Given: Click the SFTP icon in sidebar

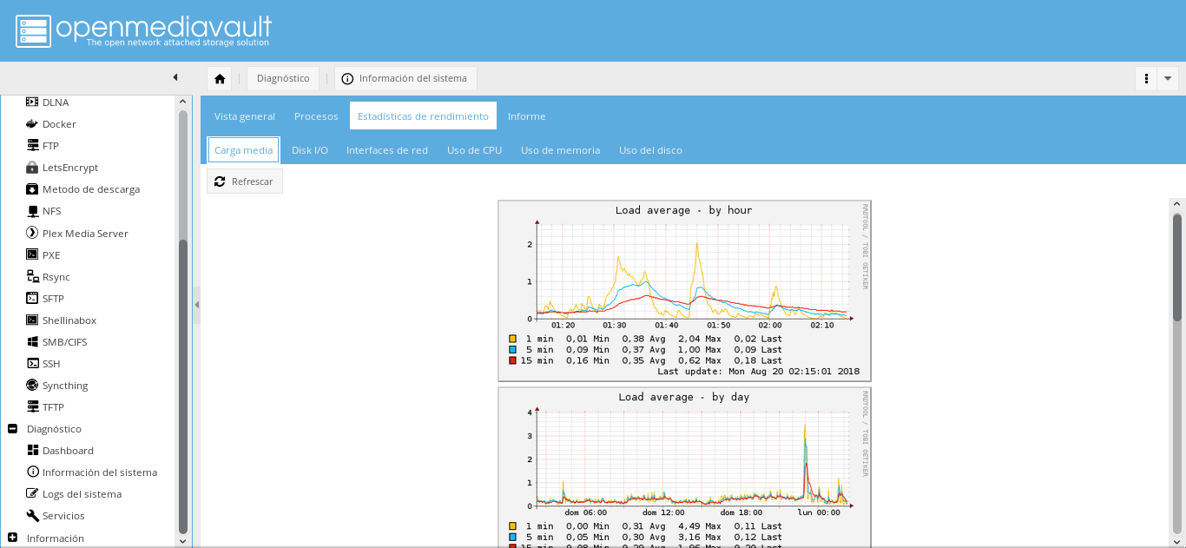Looking at the screenshot, I should (x=32, y=298).
